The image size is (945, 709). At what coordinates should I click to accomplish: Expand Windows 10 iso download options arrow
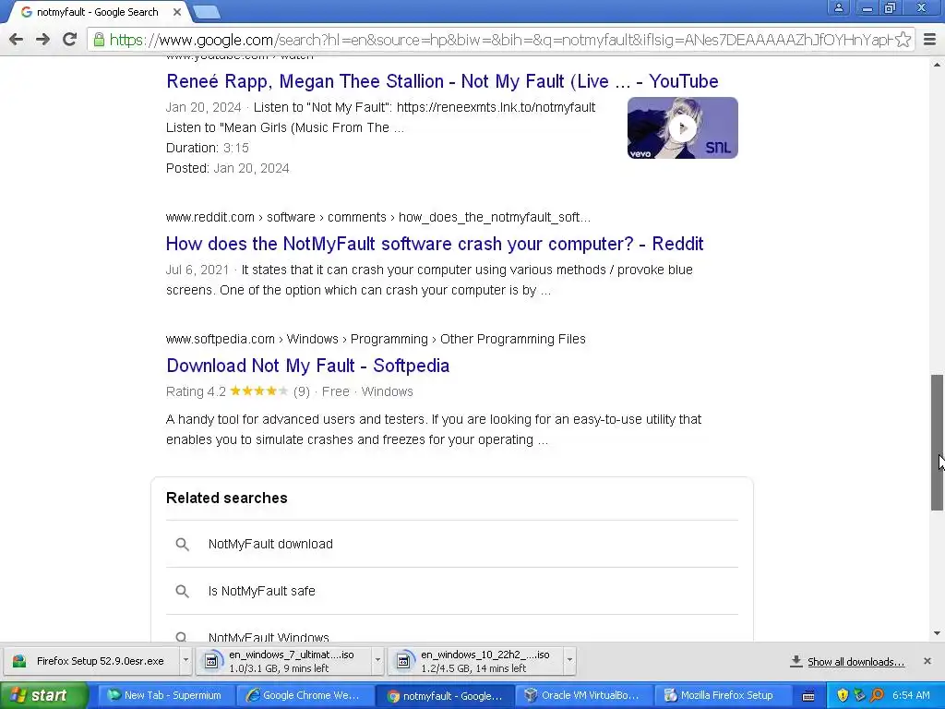pos(569,661)
